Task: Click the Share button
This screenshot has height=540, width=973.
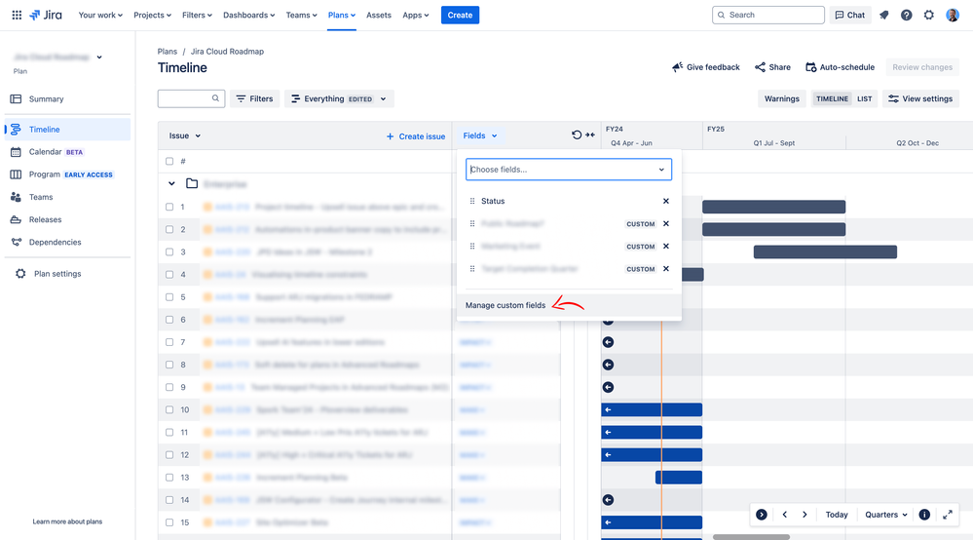Action: 772,67
